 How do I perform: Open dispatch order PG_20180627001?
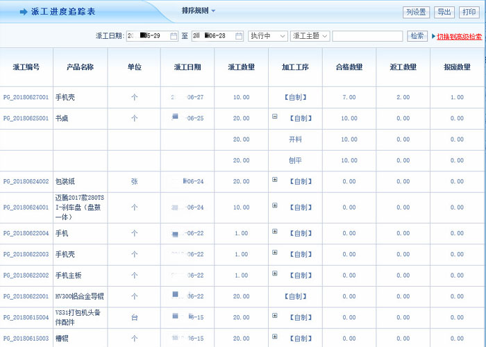pos(26,97)
